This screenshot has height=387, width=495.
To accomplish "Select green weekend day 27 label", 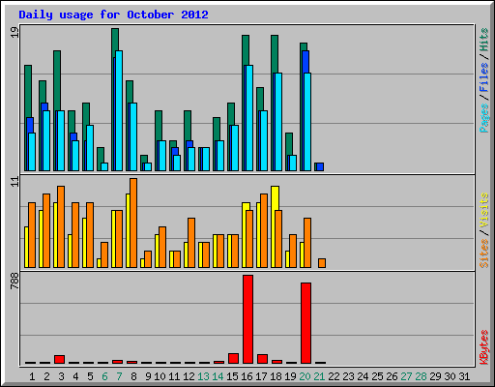I will tap(406, 376).
